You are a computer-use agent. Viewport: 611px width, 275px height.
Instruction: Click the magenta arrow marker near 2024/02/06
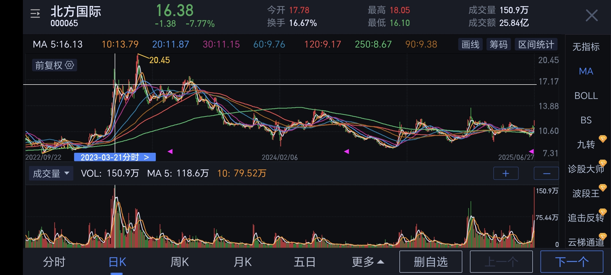(x=346, y=152)
